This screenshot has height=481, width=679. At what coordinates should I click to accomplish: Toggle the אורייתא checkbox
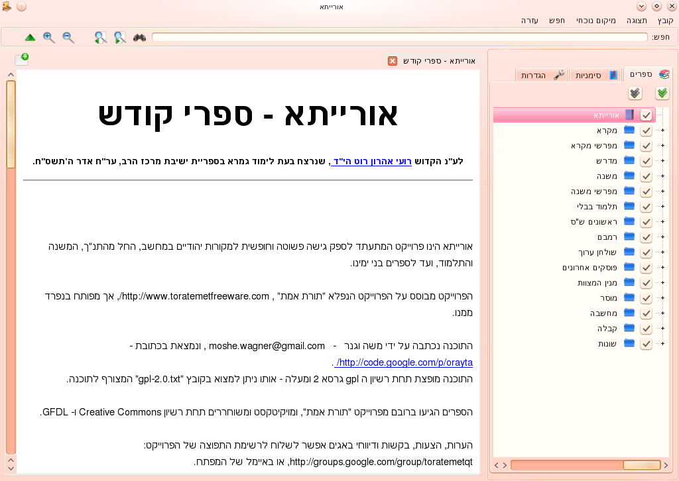646,115
